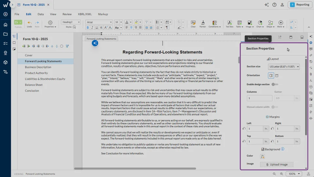Click the background Color swatch
Image resolution: width=314 pixels, height=177 pixels.
tap(263, 156)
